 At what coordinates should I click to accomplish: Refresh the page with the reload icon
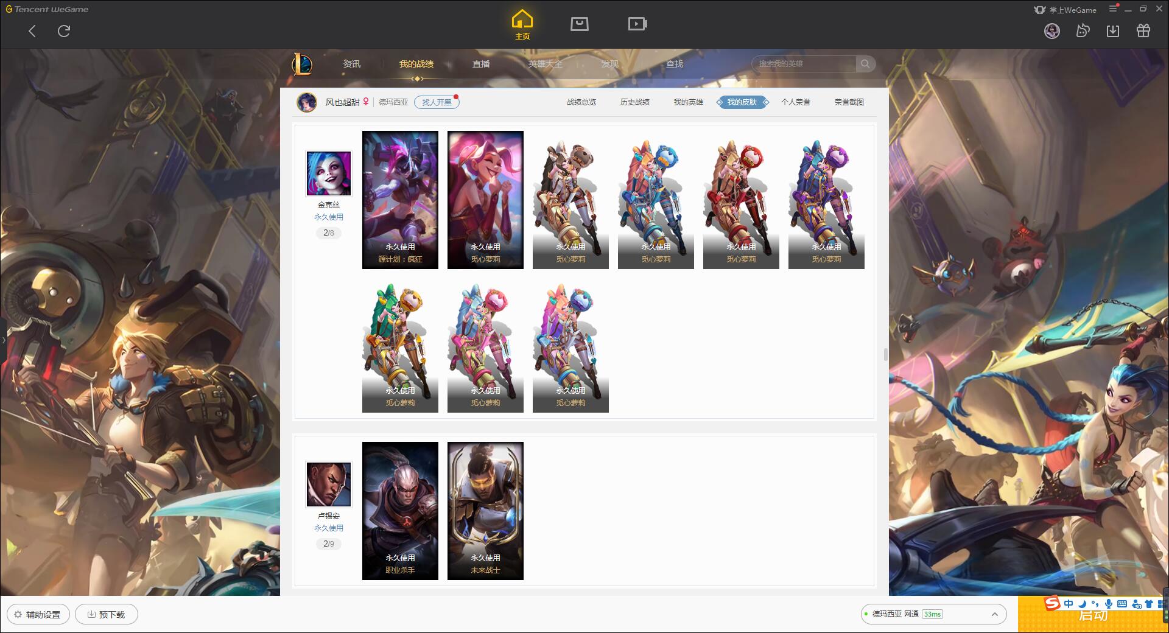pos(64,31)
